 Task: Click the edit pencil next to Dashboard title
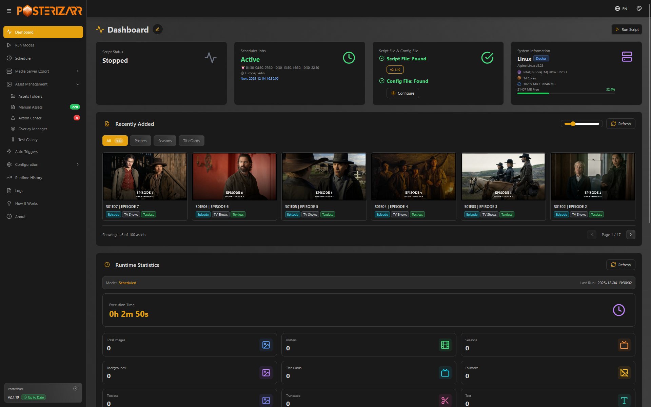pyautogui.click(x=157, y=29)
